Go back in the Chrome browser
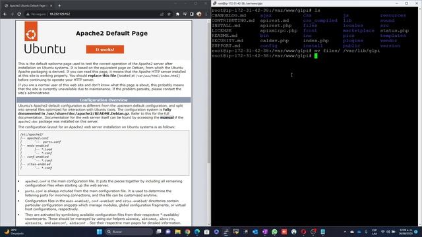 (x=5, y=14)
